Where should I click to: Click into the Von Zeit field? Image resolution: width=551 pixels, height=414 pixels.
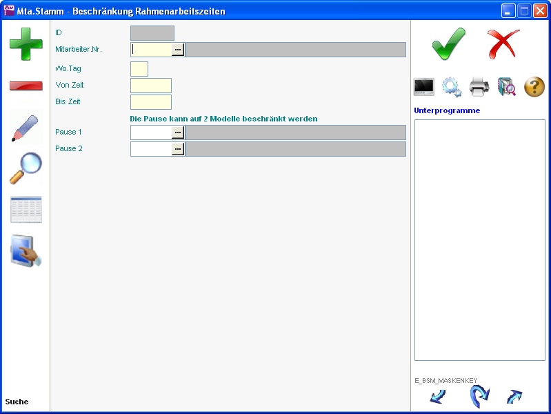pyautogui.click(x=150, y=86)
